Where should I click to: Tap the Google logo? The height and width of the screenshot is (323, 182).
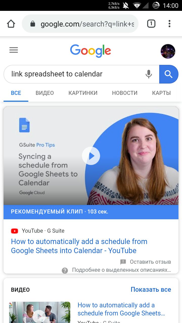click(90, 51)
